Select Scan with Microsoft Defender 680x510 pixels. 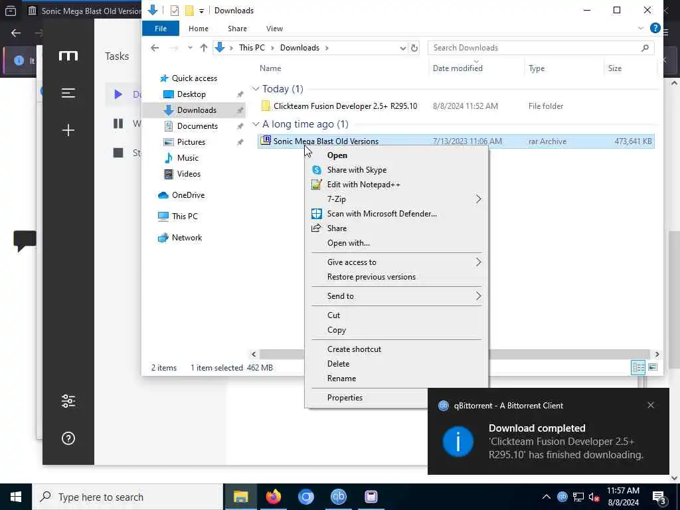pos(396,214)
